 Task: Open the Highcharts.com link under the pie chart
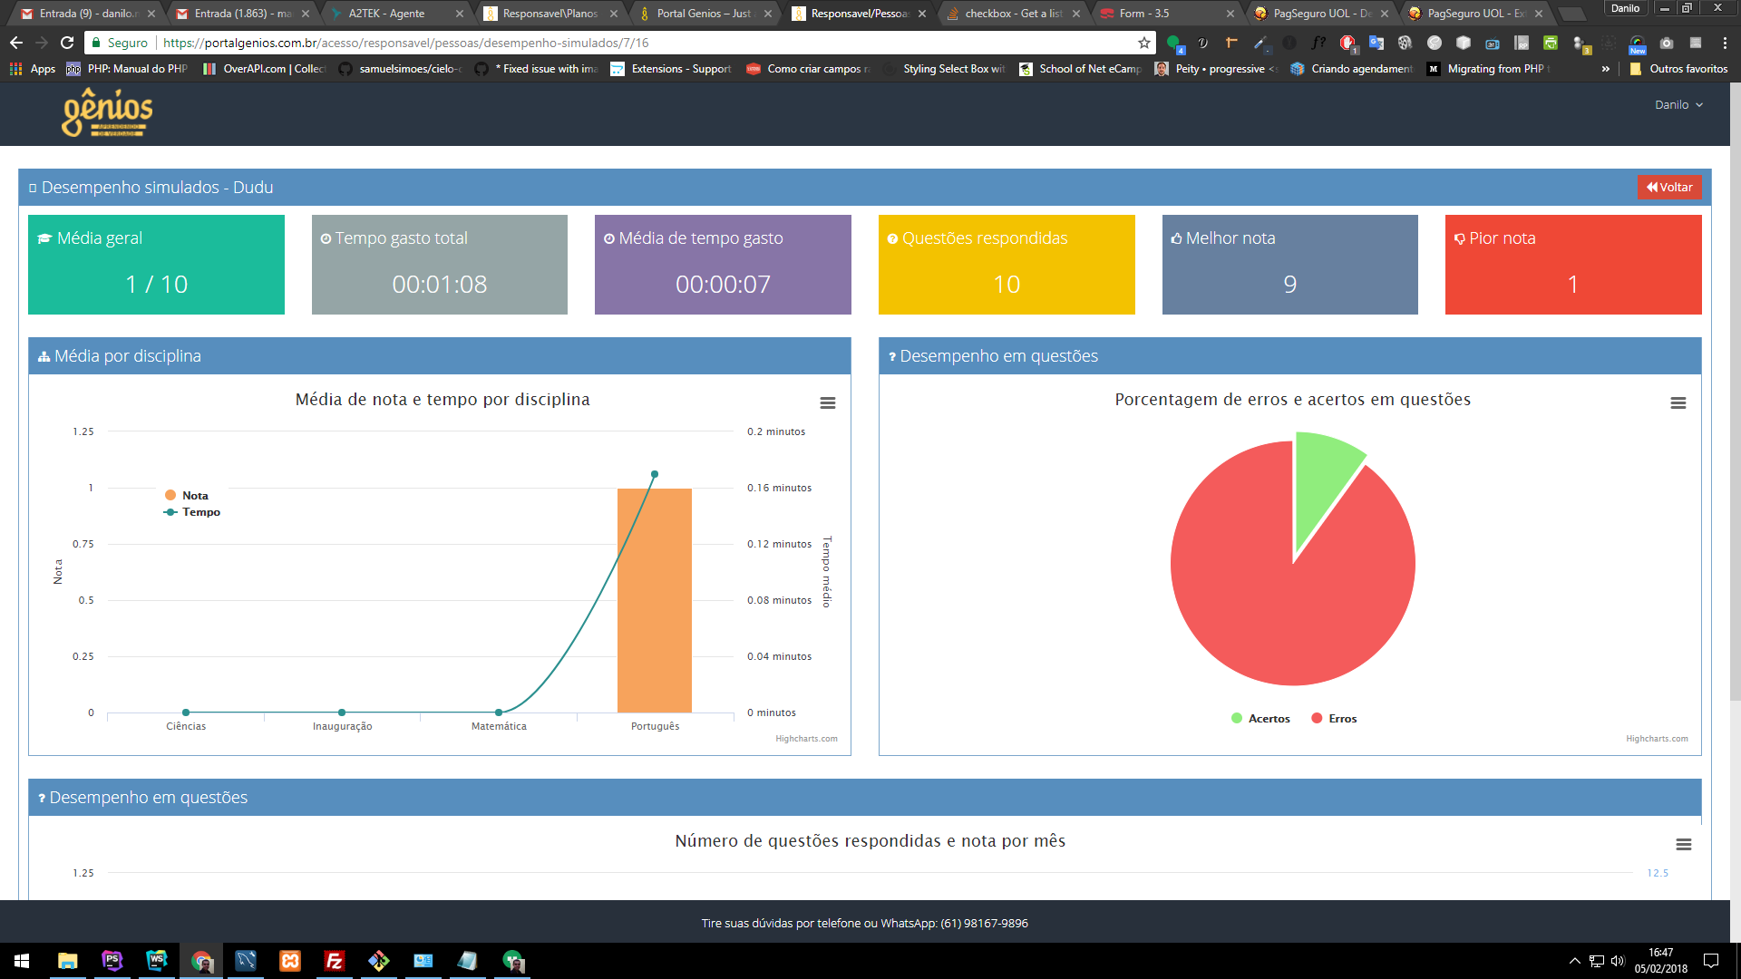pyautogui.click(x=1657, y=739)
